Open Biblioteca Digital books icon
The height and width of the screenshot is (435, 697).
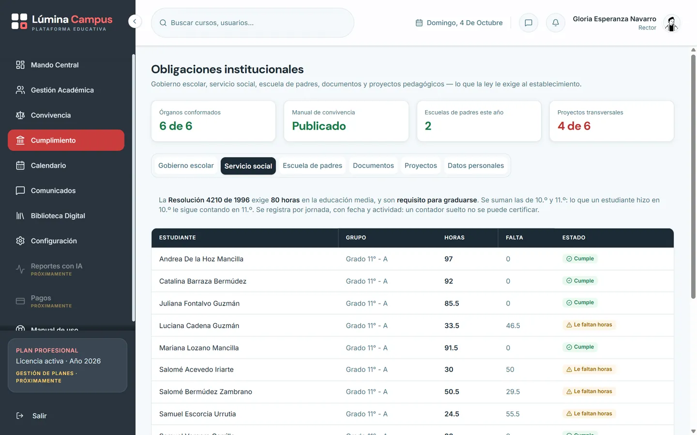[x=20, y=216]
